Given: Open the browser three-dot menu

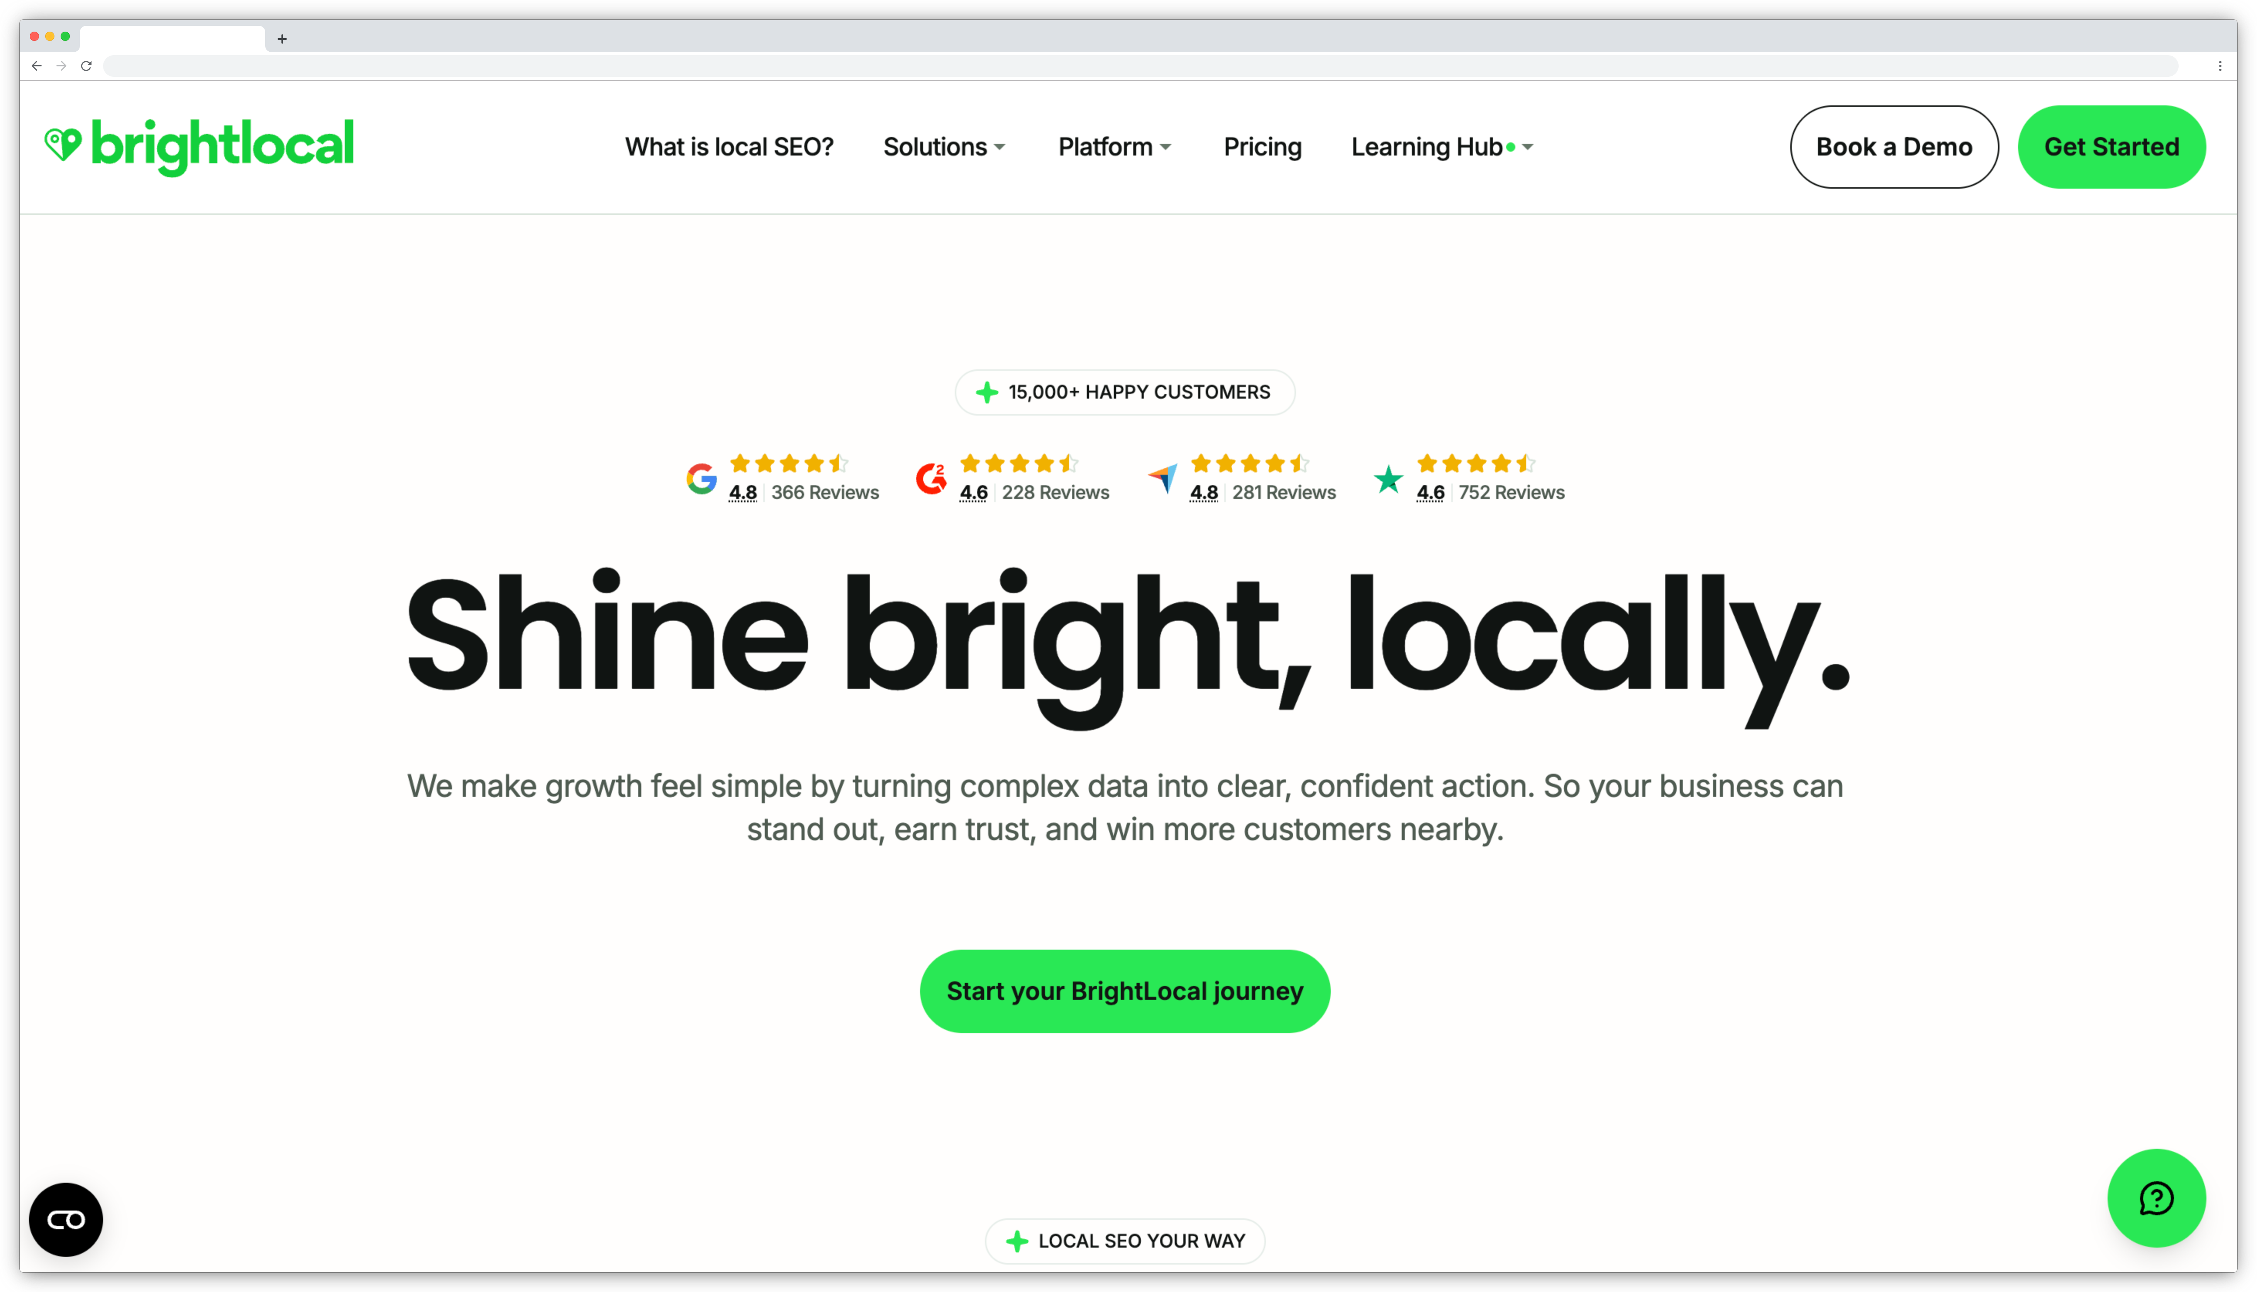Looking at the screenshot, I should (2219, 66).
